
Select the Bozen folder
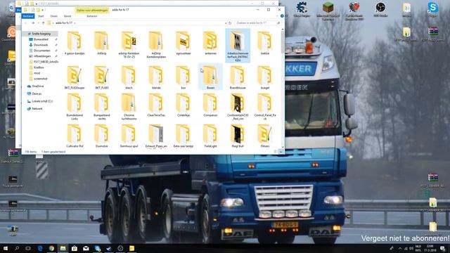pos(210,77)
